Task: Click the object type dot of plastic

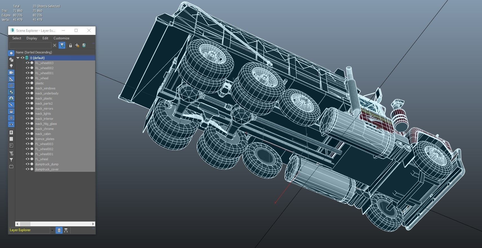Action: tap(32, 83)
